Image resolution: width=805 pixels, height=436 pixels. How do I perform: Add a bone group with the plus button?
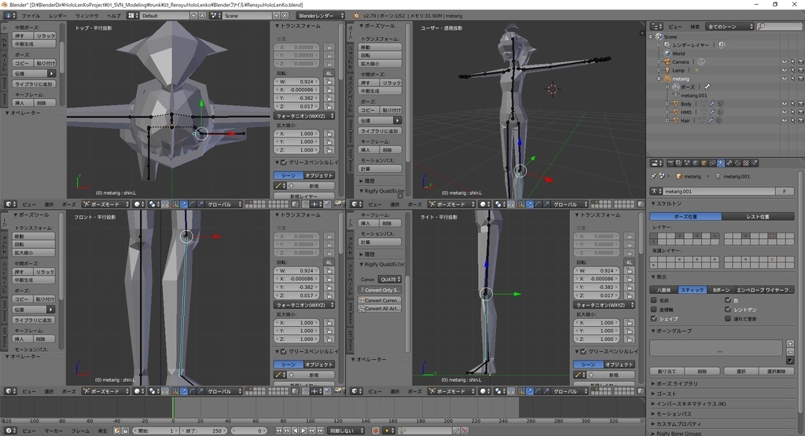[x=790, y=343]
